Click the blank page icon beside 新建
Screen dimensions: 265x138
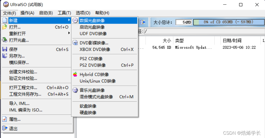pos(5,20)
